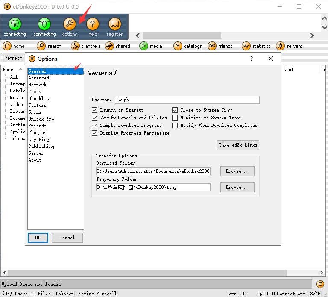Click the Temporary Folder path field

(153, 188)
